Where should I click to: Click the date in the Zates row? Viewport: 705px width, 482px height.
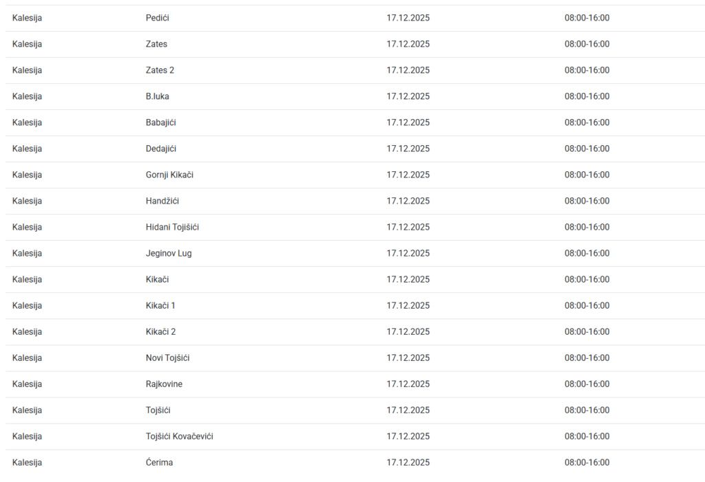408,44
